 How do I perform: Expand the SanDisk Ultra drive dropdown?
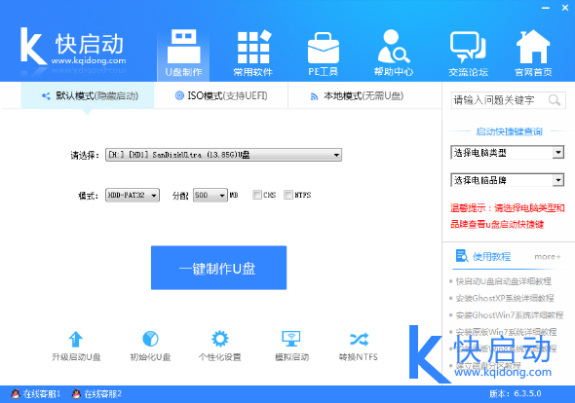point(223,155)
